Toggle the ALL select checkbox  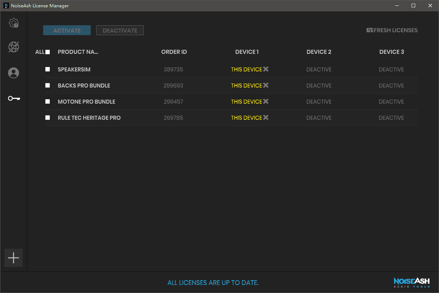(x=48, y=52)
